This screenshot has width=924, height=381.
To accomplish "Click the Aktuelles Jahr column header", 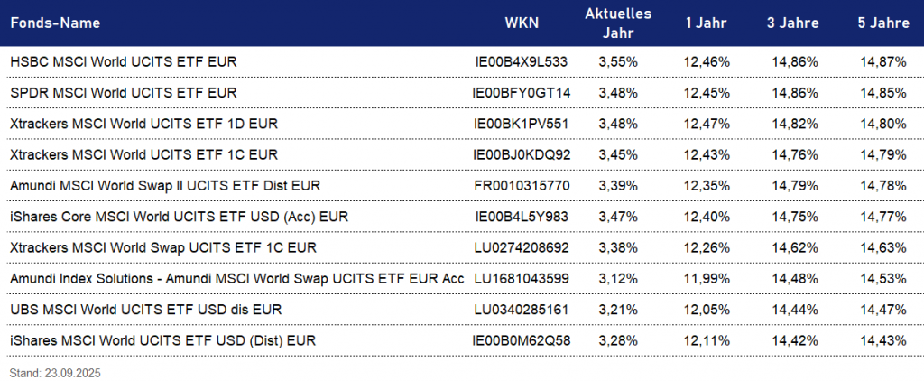I will [618, 23].
